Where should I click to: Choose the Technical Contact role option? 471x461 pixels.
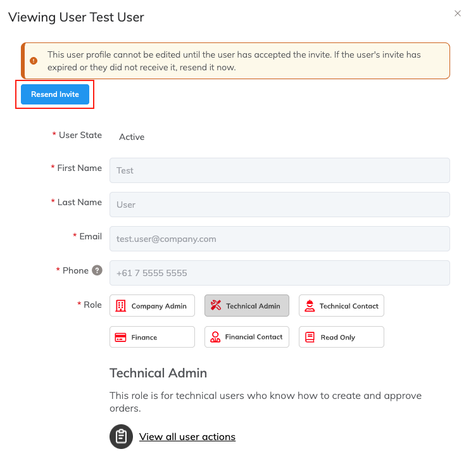click(x=341, y=306)
